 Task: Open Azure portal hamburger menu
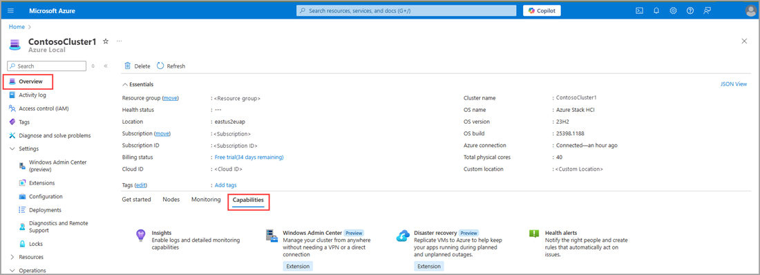pyautogui.click(x=11, y=10)
